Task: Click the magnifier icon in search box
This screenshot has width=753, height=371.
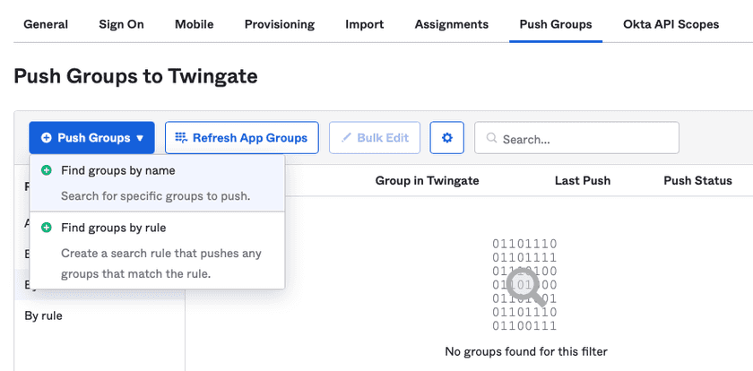Action: click(x=491, y=139)
